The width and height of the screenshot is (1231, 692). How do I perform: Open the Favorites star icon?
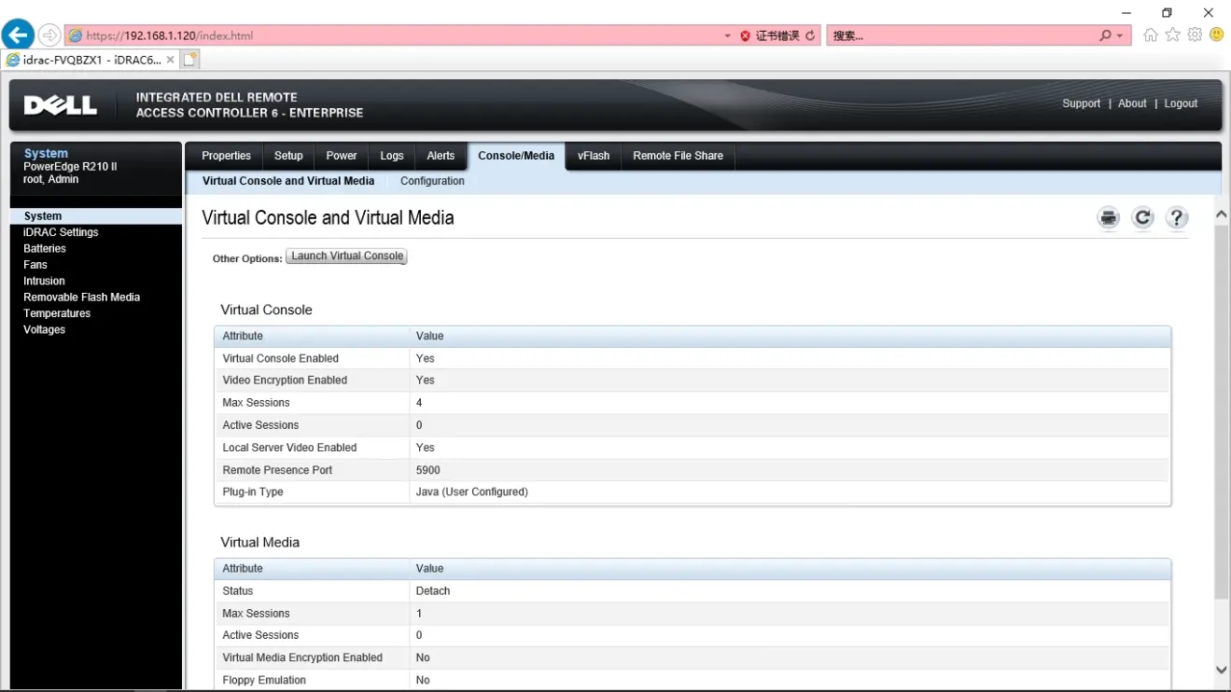1173,35
